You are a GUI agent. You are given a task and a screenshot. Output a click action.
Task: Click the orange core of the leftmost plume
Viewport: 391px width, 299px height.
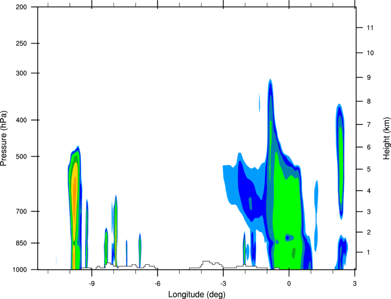click(x=75, y=200)
